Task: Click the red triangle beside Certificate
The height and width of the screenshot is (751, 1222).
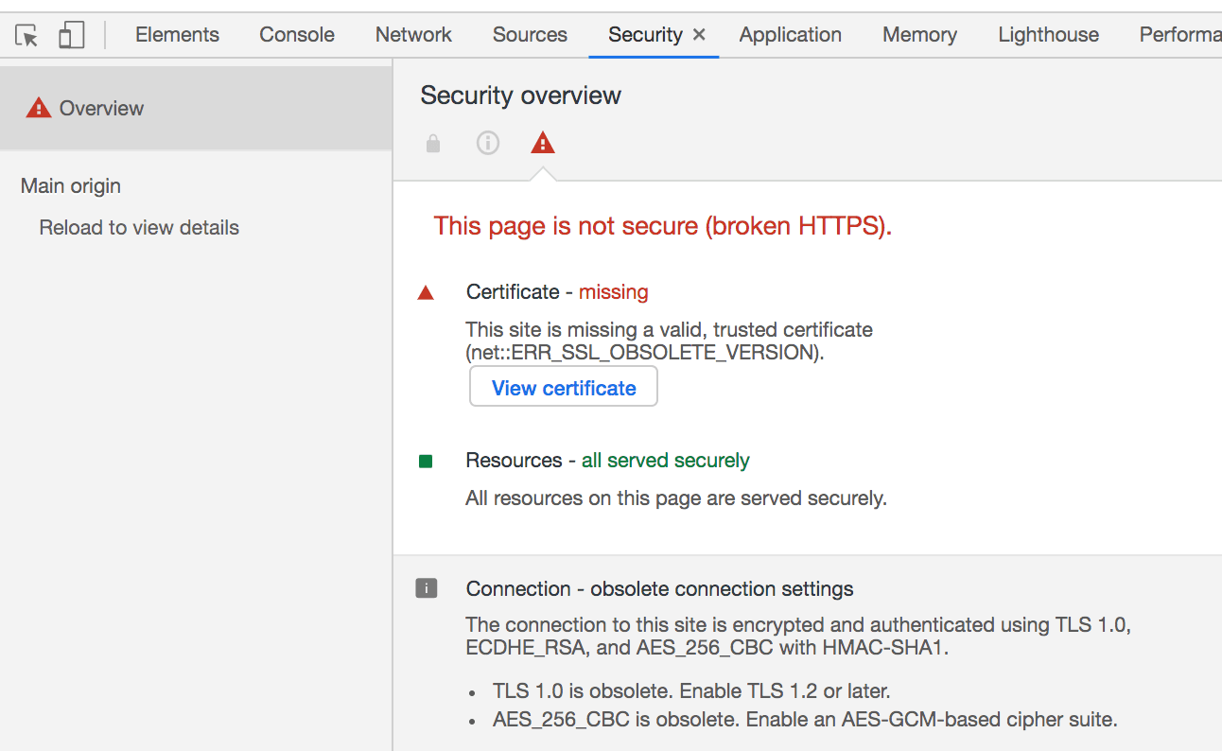Action: pyautogui.click(x=426, y=293)
